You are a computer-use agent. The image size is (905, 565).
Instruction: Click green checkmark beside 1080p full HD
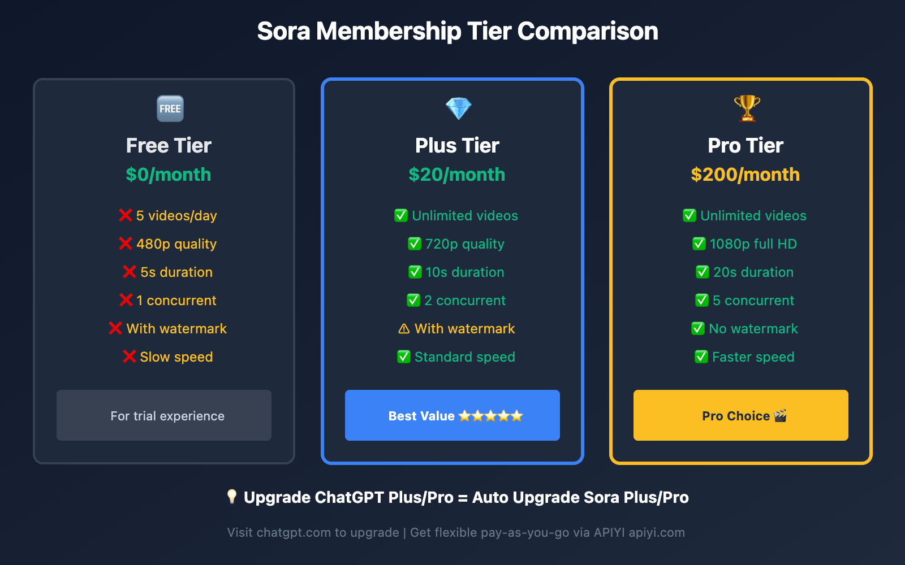(699, 244)
